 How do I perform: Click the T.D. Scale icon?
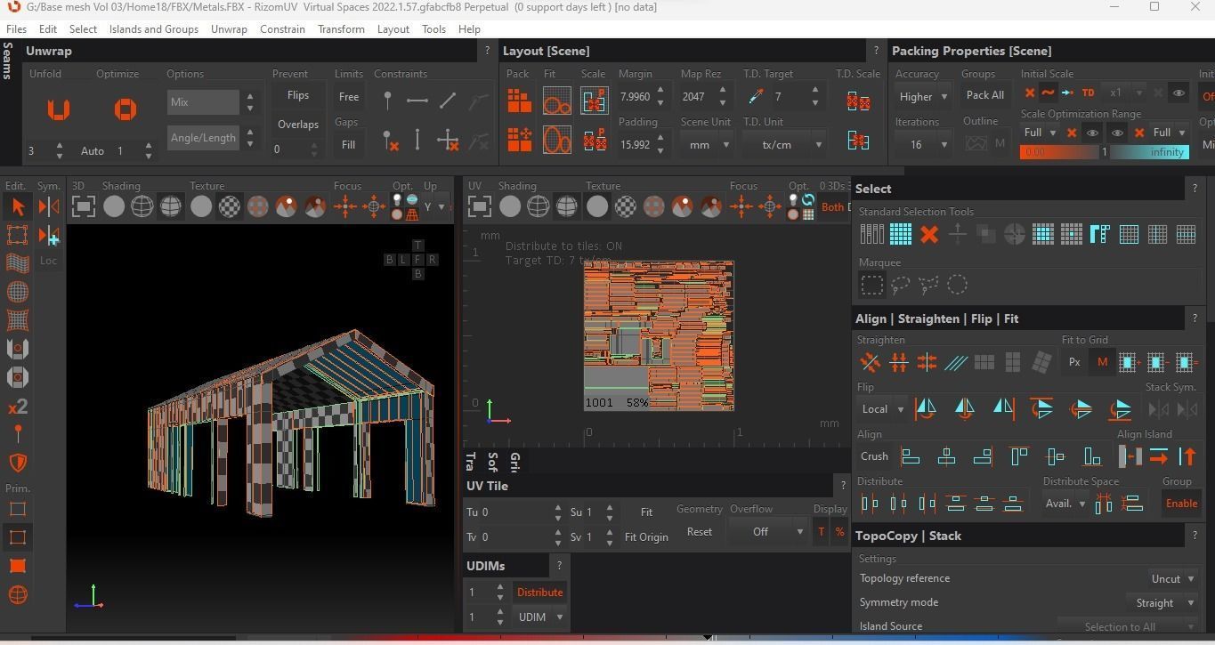coord(858,101)
